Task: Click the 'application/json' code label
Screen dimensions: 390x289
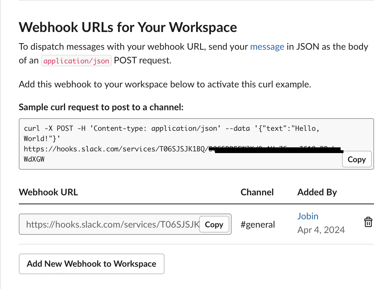Action: pyautogui.click(x=76, y=61)
